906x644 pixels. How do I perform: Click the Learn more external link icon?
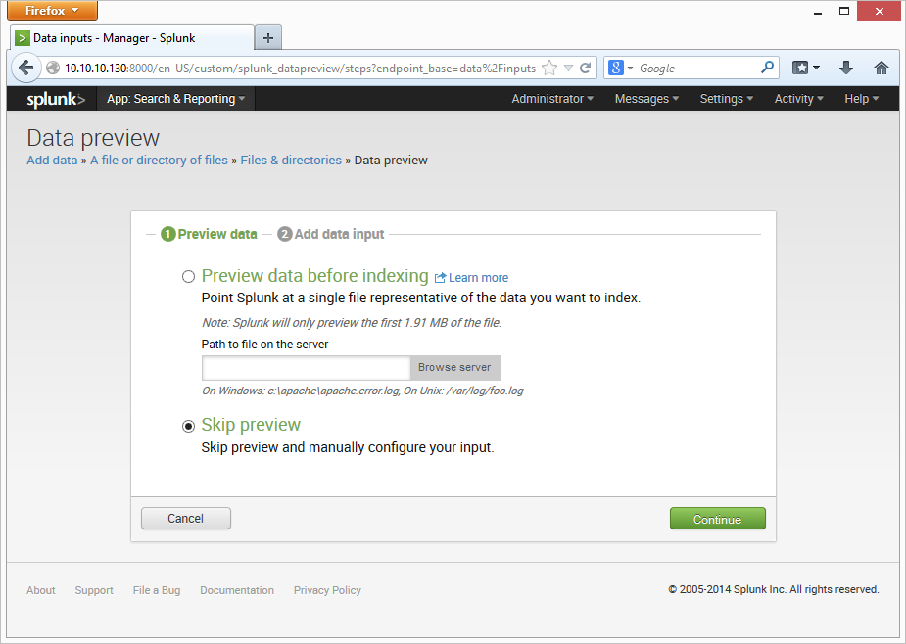point(440,278)
